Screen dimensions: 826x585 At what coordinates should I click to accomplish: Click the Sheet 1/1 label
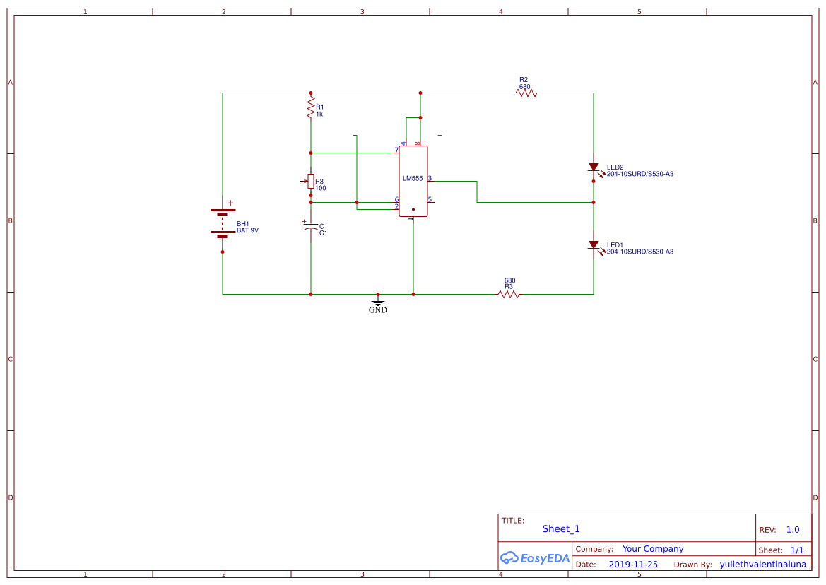click(784, 549)
